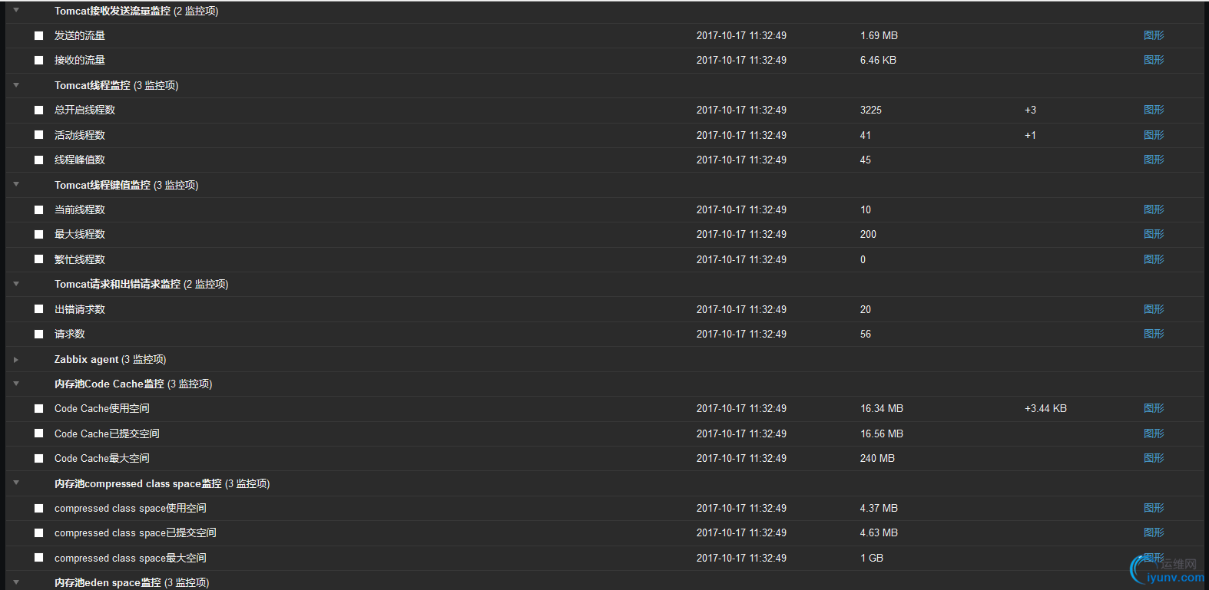View 图形 for 线程峰值数
Viewport: 1209px width, 590px height.
point(1153,160)
